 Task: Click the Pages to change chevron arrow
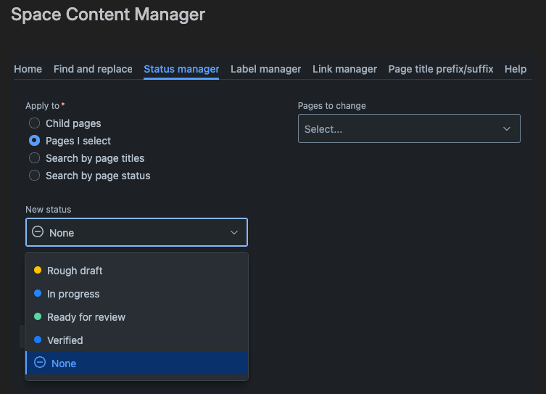coord(507,129)
